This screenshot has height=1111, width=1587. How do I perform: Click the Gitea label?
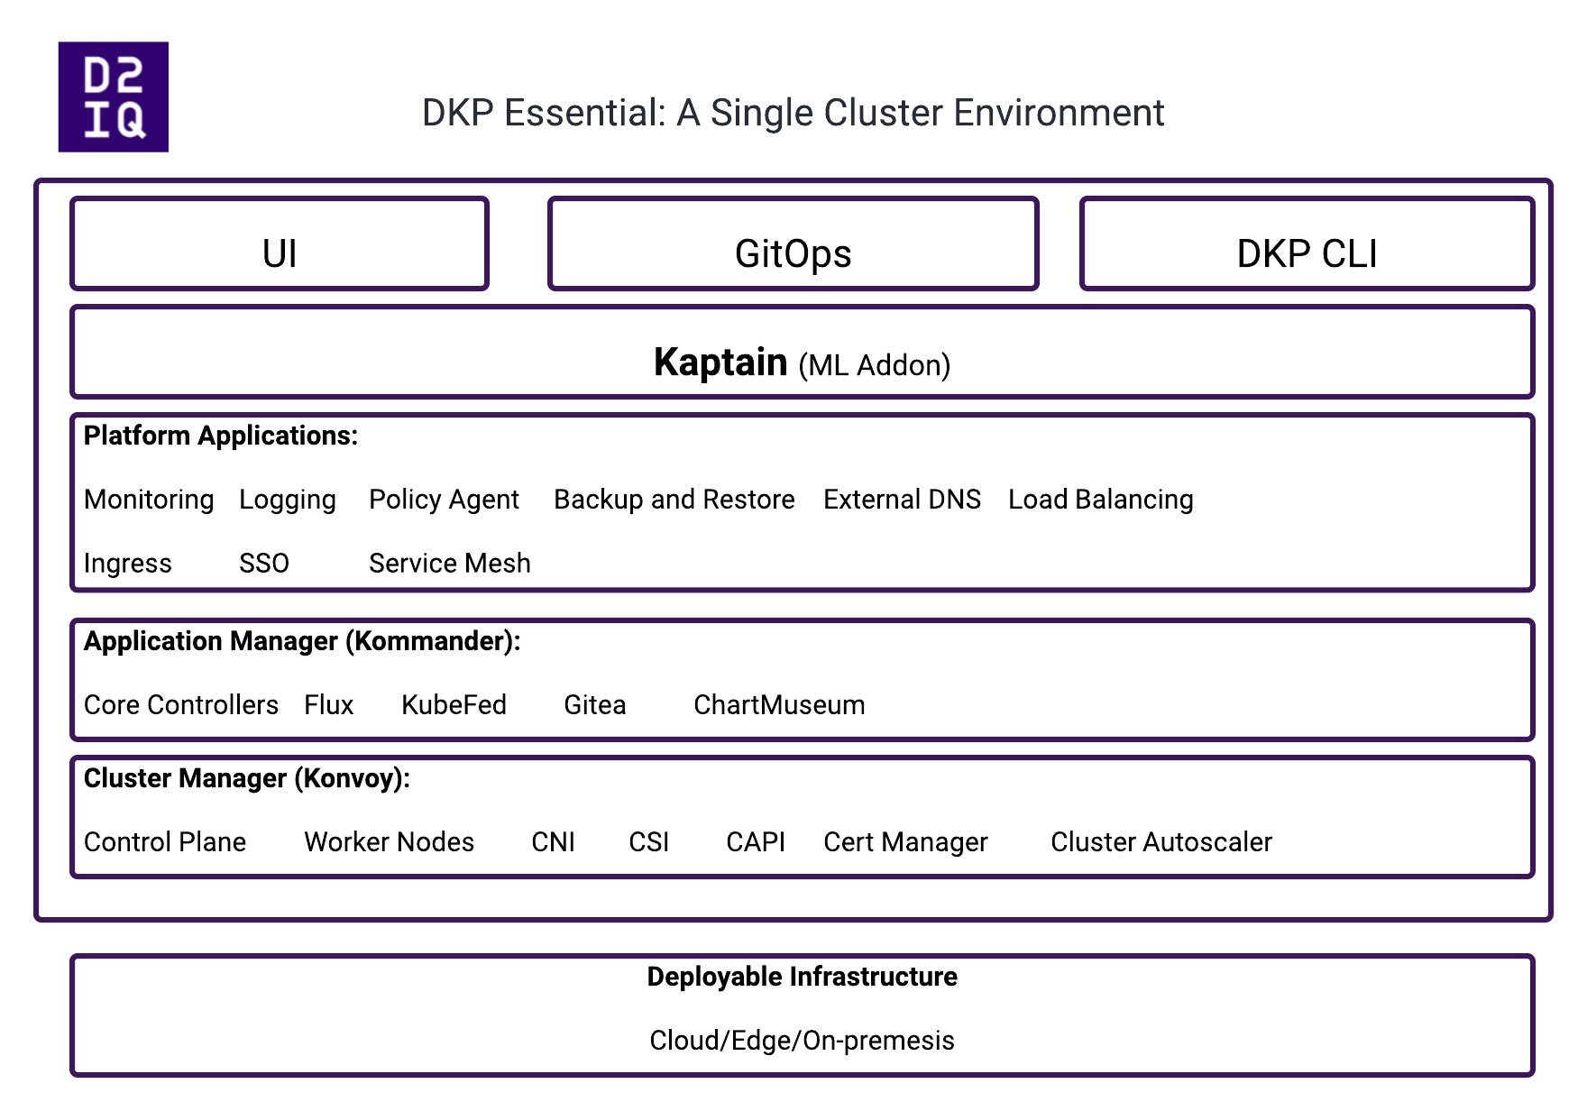pyautogui.click(x=595, y=705)
